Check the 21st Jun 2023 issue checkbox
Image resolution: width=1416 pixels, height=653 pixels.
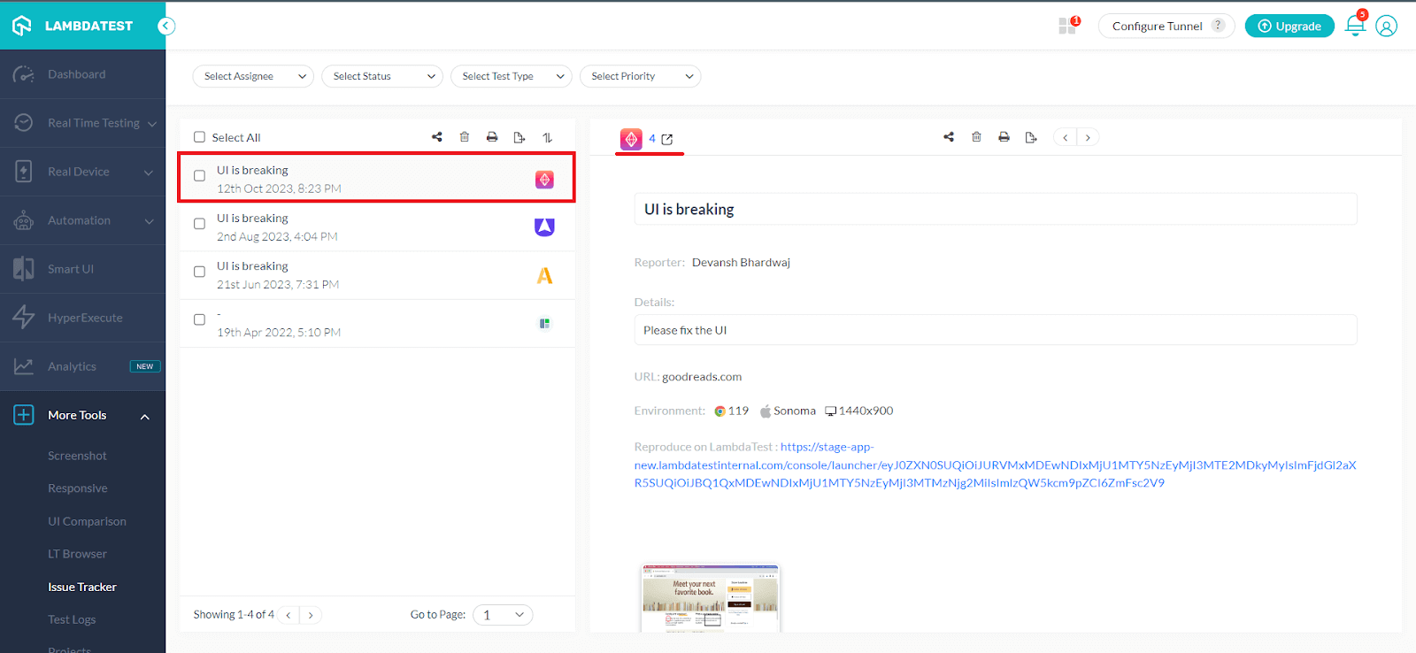coord(200,272)
